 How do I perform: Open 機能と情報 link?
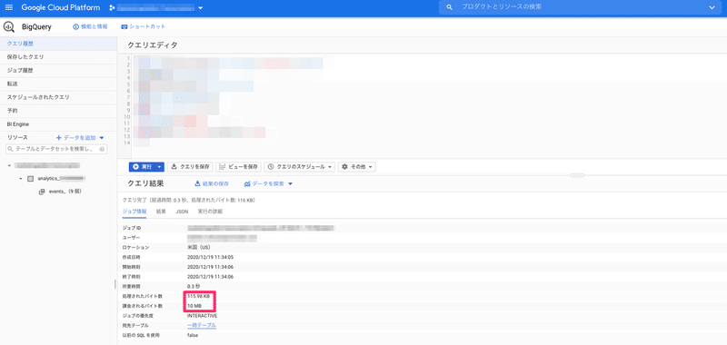[x=90, y=27]
